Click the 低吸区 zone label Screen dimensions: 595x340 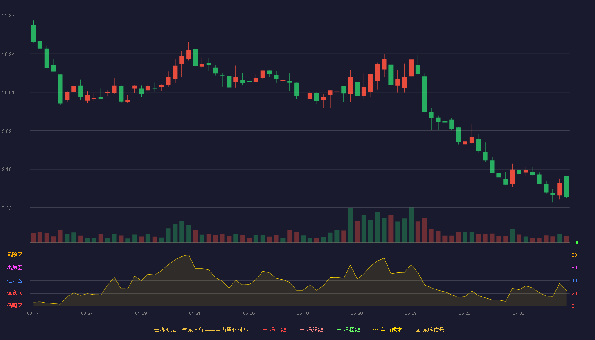(14, 306)
